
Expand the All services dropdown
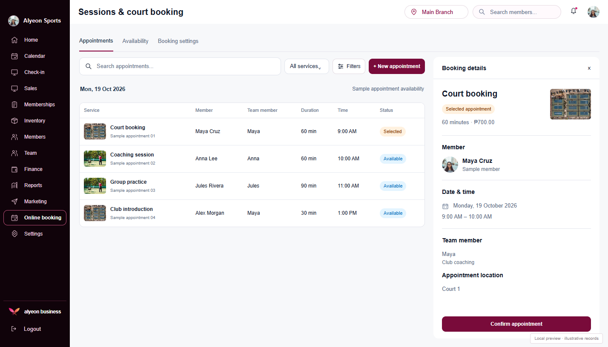pyautogui.click(x=307, y=66)
